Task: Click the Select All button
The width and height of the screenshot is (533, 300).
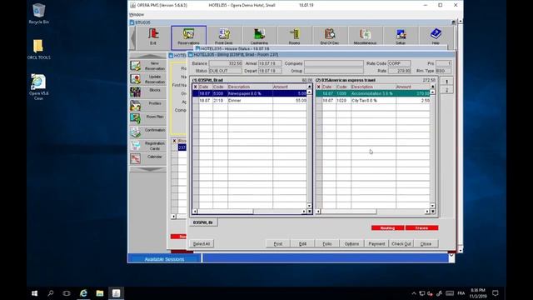Action: pyautogui.click(x=202, y=244)
